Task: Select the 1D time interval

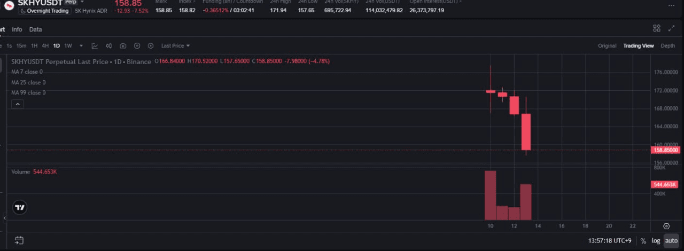Action: (x=57, y=46)
